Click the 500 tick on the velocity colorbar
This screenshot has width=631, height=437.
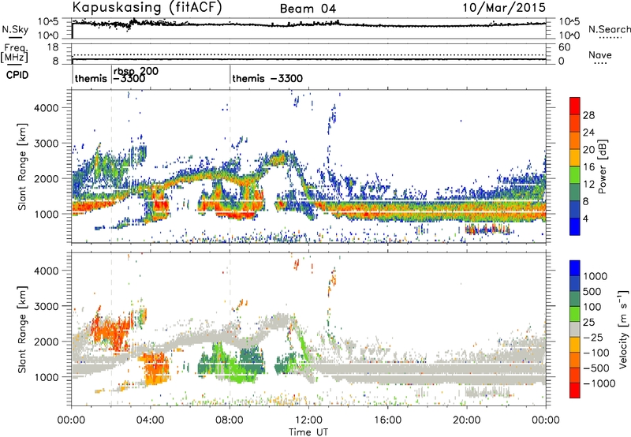[x=592, y=291]
